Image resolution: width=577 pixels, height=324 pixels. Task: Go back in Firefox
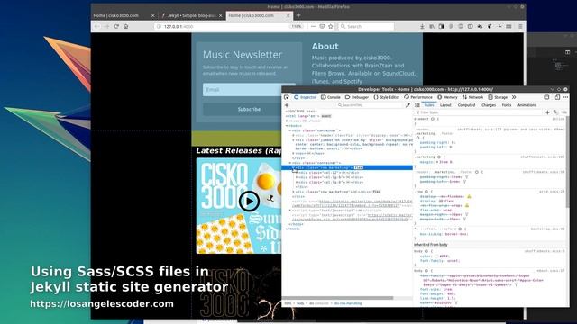pyautogui.click(x=96, y=26)
